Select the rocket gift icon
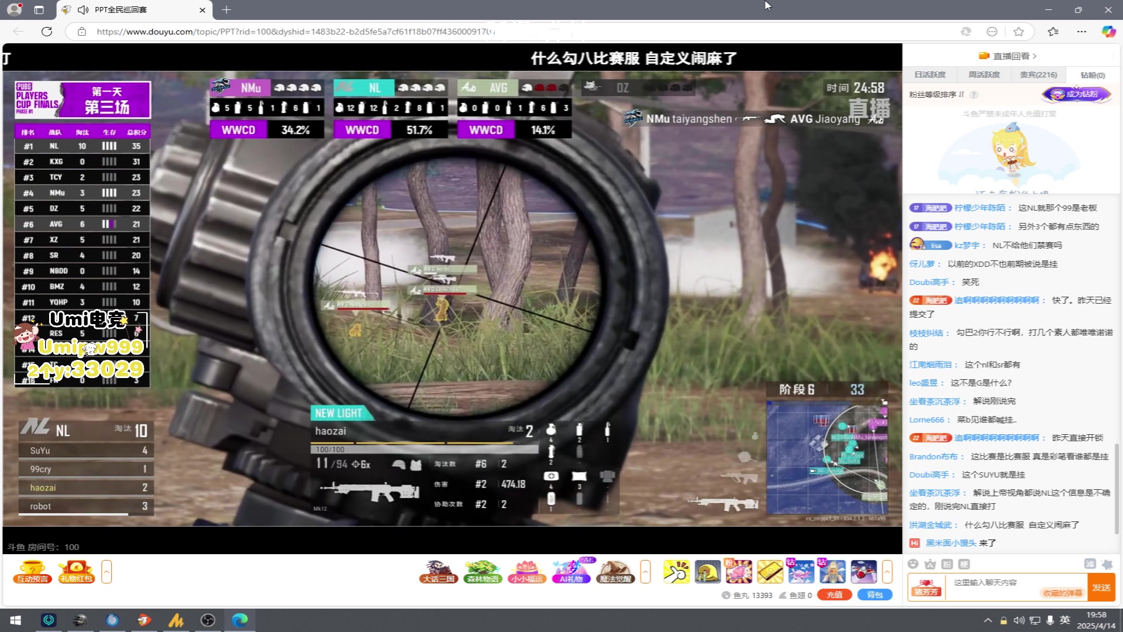Viewport: 1123px width, 632px height. click(832, 572)
